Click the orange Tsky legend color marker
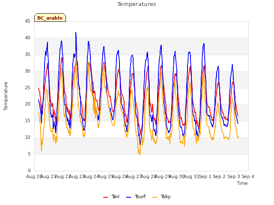 click(x=155, y=197)
